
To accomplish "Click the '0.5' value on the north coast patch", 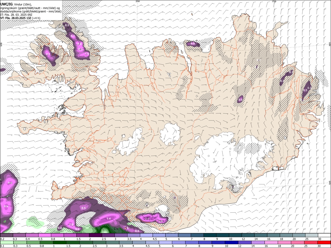I will [x=193, y=44].
